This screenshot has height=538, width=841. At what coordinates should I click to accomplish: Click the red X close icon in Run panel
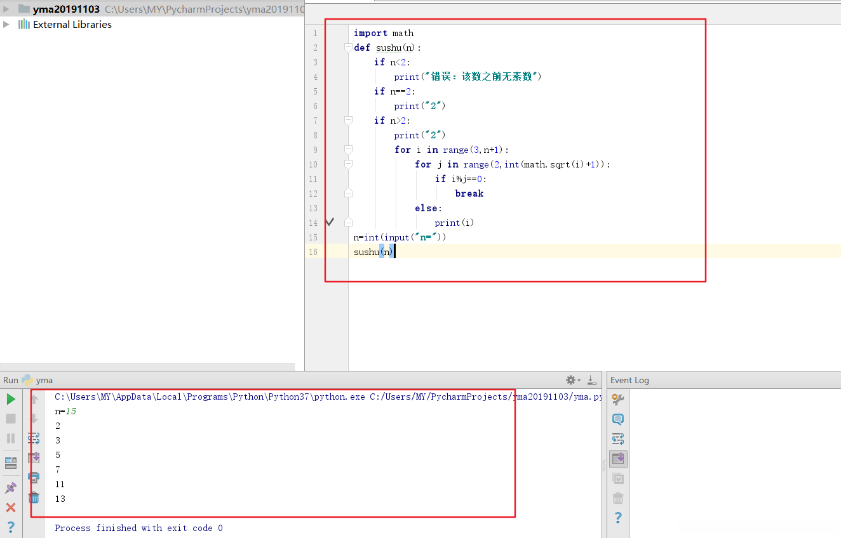pos(11,508)
